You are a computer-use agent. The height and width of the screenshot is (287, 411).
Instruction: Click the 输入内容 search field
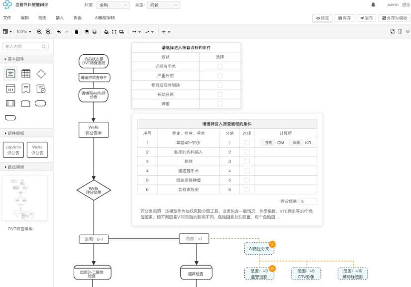(x=25, y=46)
